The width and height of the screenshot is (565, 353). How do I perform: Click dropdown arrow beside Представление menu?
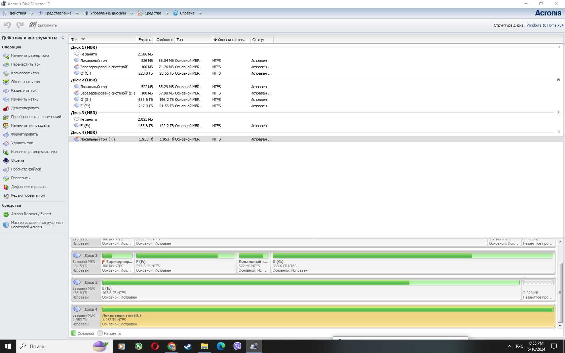click(77, 13)
